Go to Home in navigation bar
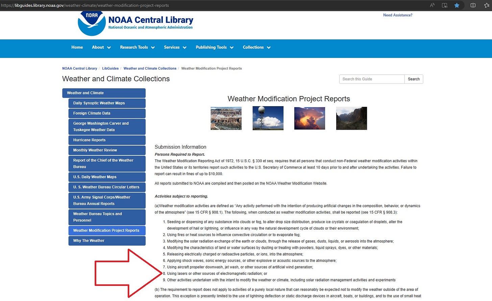Viewport: 492px width, 301px height. 77,47
